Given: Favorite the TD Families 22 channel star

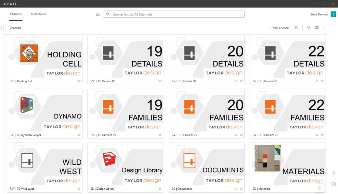Looking at the screenshot, I should pos(322,135).
